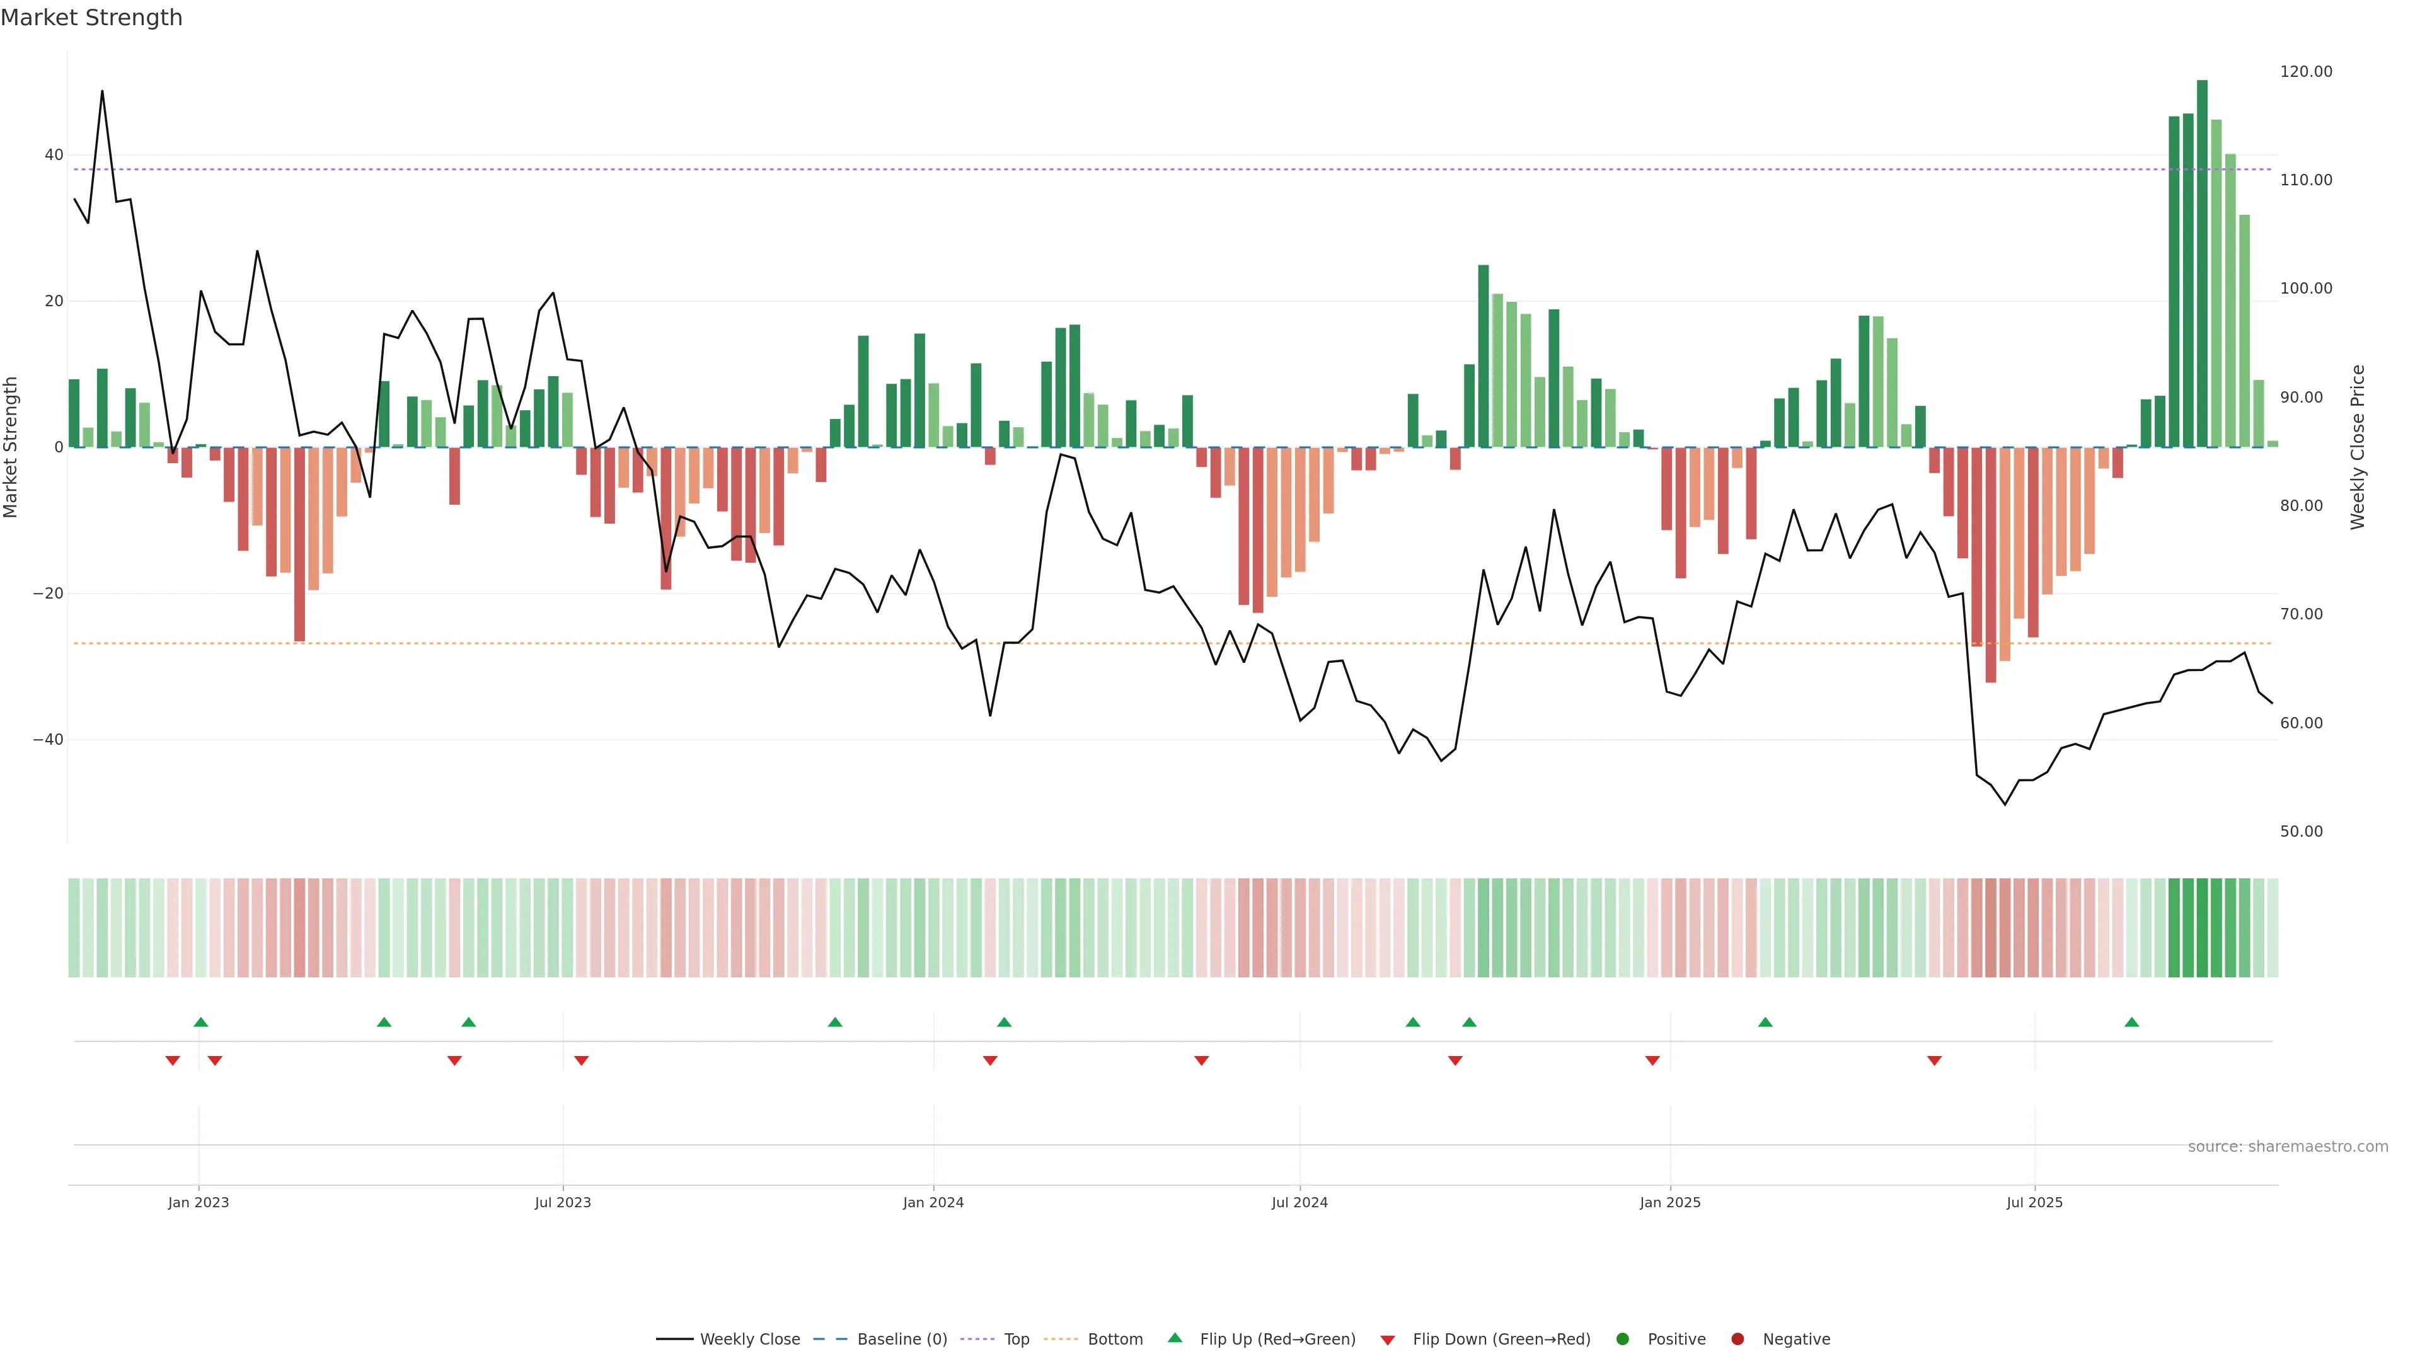Click source: sharemaestro.com text
The height and width of the screenshot is (1361, 2420).
[2288, 1147]
